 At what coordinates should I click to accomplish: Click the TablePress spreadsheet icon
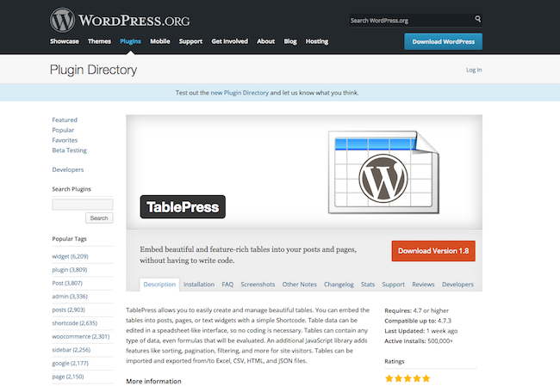(383, 172)
